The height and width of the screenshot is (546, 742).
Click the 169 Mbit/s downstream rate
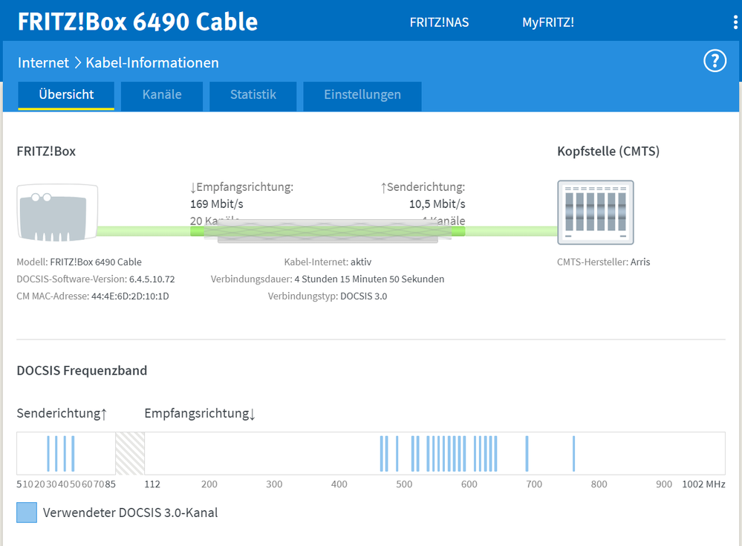[217, 204]
